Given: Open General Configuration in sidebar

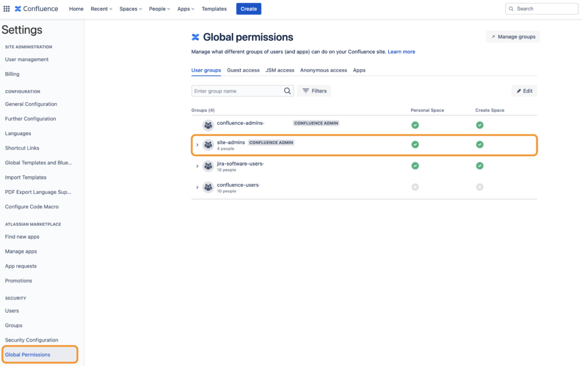Looking at the screenshot, I should tap(31, 104).
